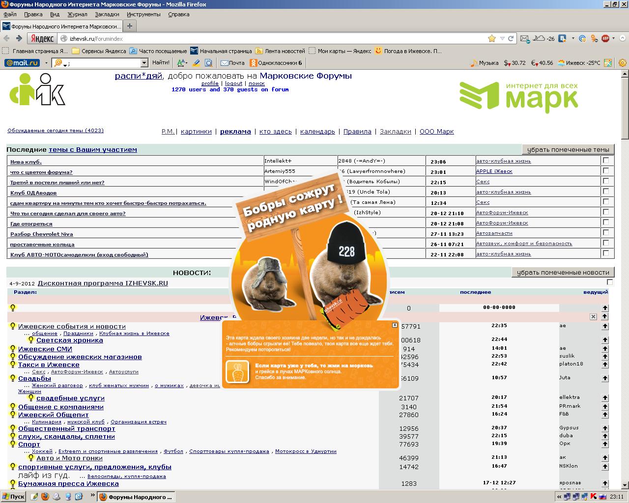Expand hidden system tray icons

[559, 497]
